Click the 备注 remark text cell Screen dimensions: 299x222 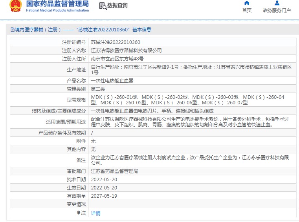(192, 160)
